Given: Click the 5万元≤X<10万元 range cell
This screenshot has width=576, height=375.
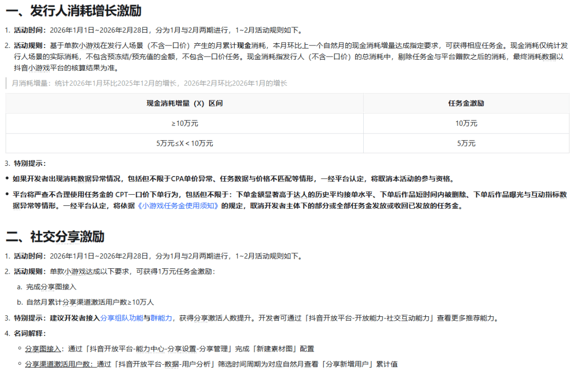Looking at the screenshot, I should coord(185,143).
